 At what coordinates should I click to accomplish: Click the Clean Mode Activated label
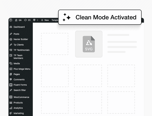click(x=106, y=17)
